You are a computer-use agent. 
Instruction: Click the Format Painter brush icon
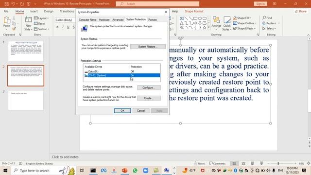[x=14, y=29]
